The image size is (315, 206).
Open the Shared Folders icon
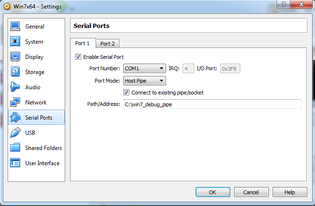tap(15, 148)
